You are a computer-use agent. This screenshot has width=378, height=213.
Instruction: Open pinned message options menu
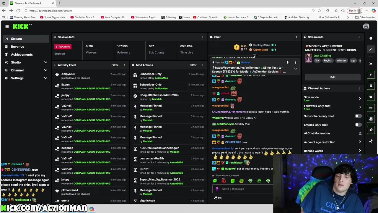pyautogui.click(x=295, y=62)
